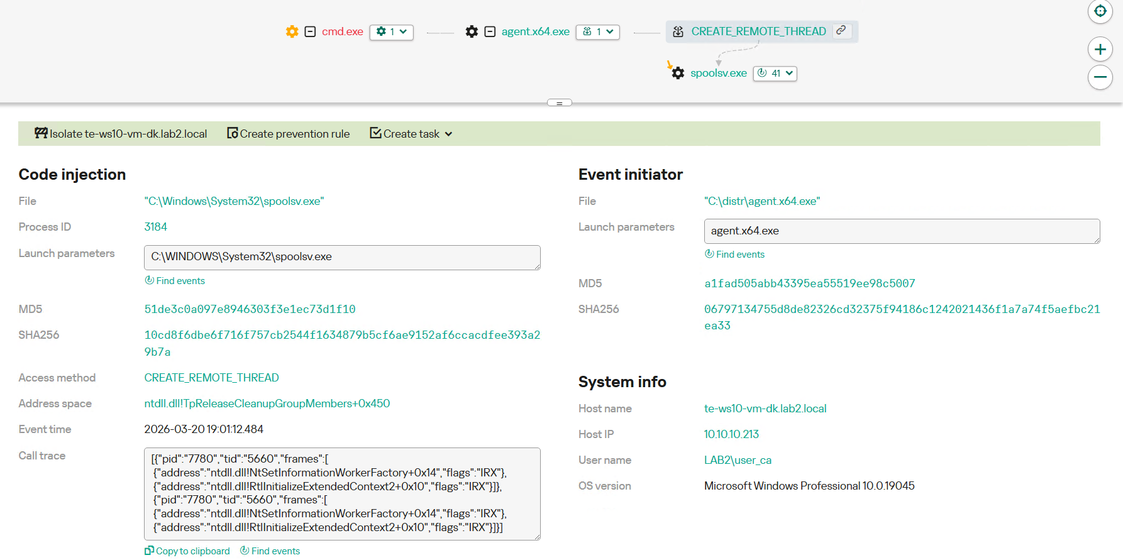
Task: Zoom out of the process graph
Action: (1100, 77)
